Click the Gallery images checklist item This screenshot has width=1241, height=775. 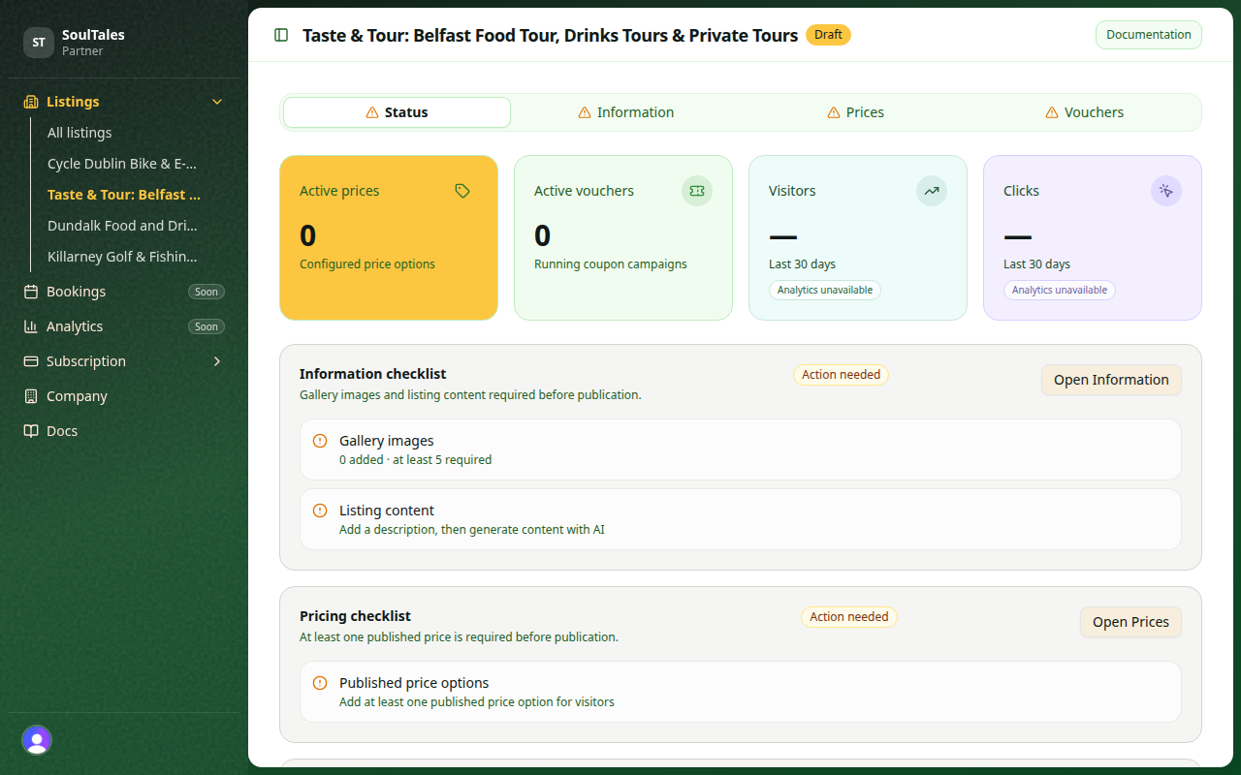tap(741, 449)
